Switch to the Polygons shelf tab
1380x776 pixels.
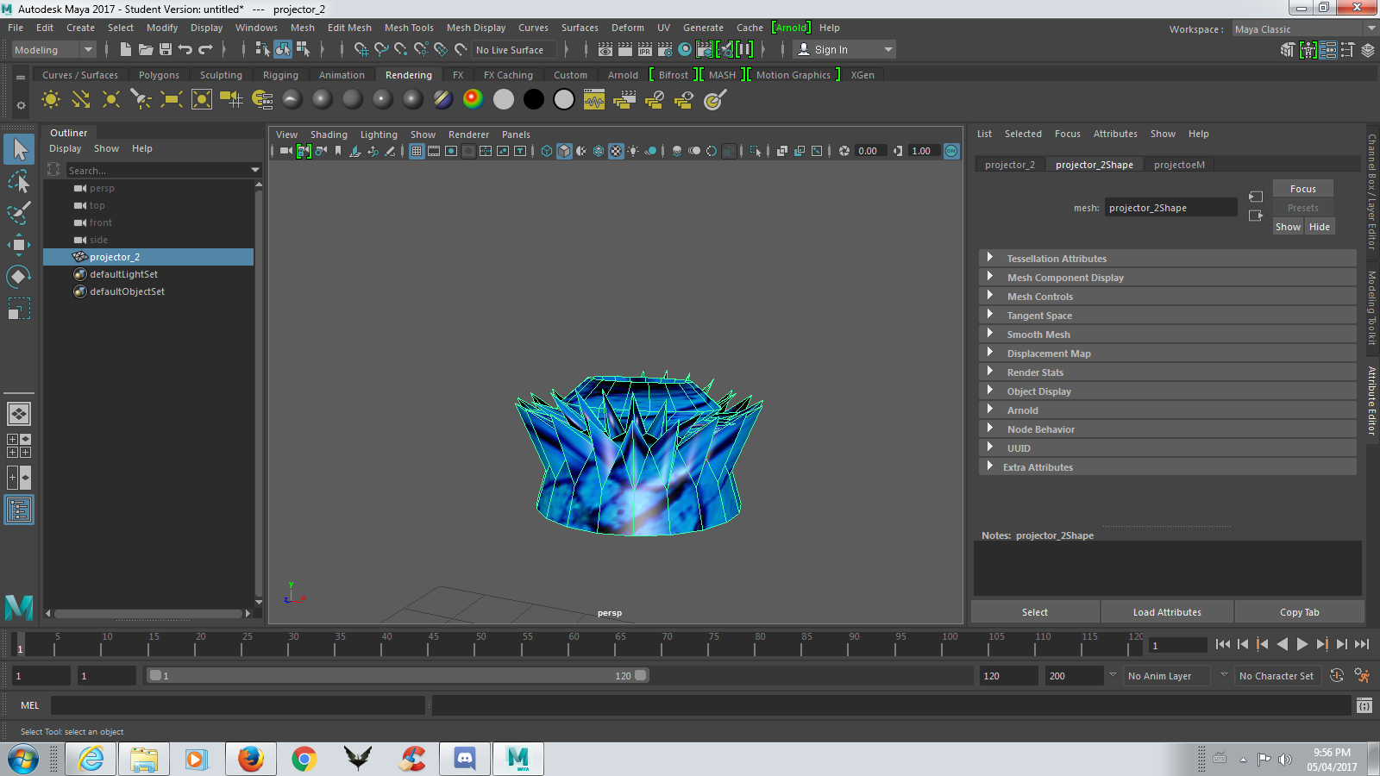click(x=159, y=75)
